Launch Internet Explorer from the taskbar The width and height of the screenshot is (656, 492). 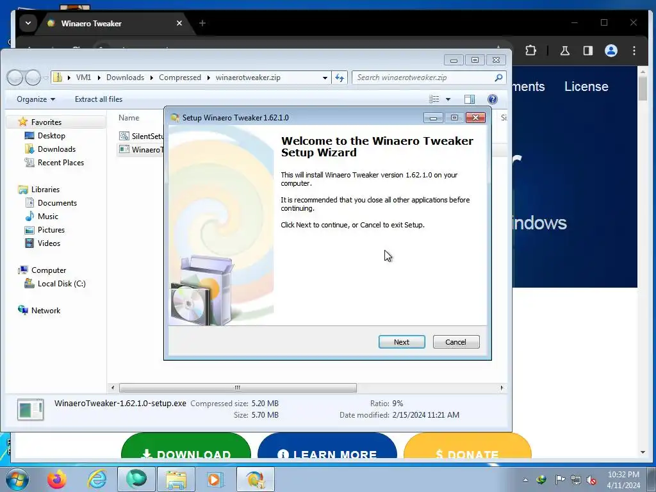pyautogui.click(x=97, y=479)
